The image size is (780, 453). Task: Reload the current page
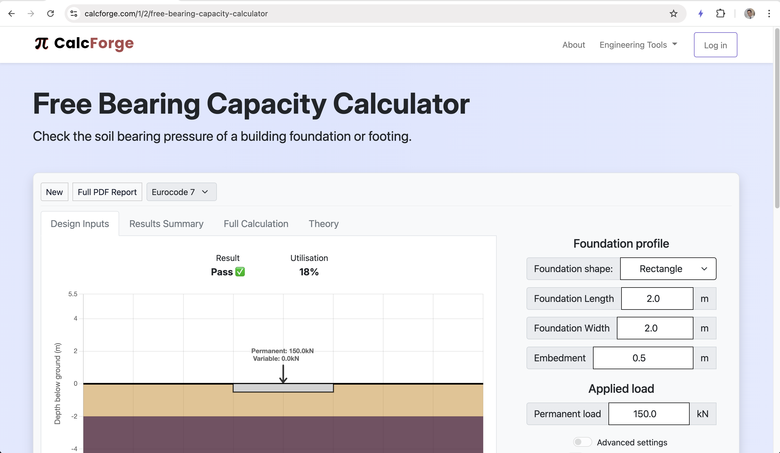point(50,13)
